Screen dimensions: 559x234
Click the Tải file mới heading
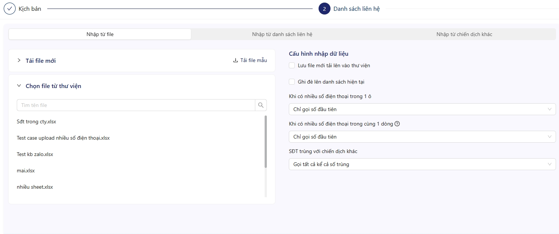point(41,61)
